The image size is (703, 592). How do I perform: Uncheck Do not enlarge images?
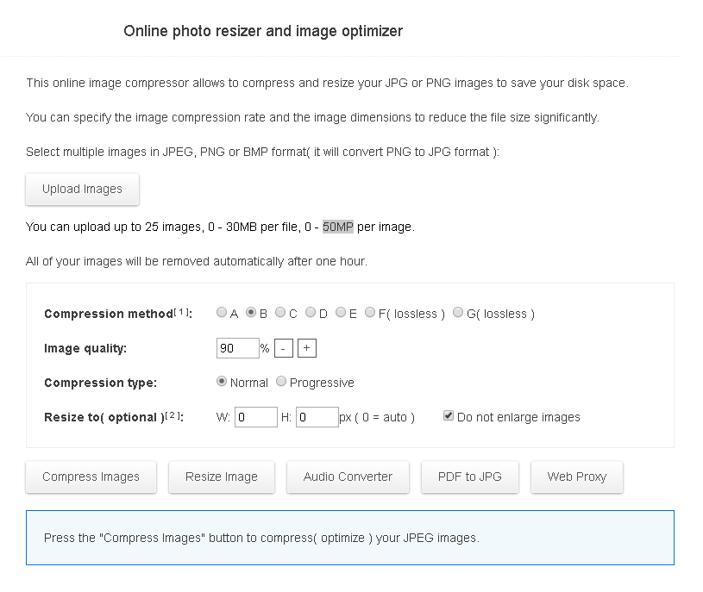pos(448,414)
